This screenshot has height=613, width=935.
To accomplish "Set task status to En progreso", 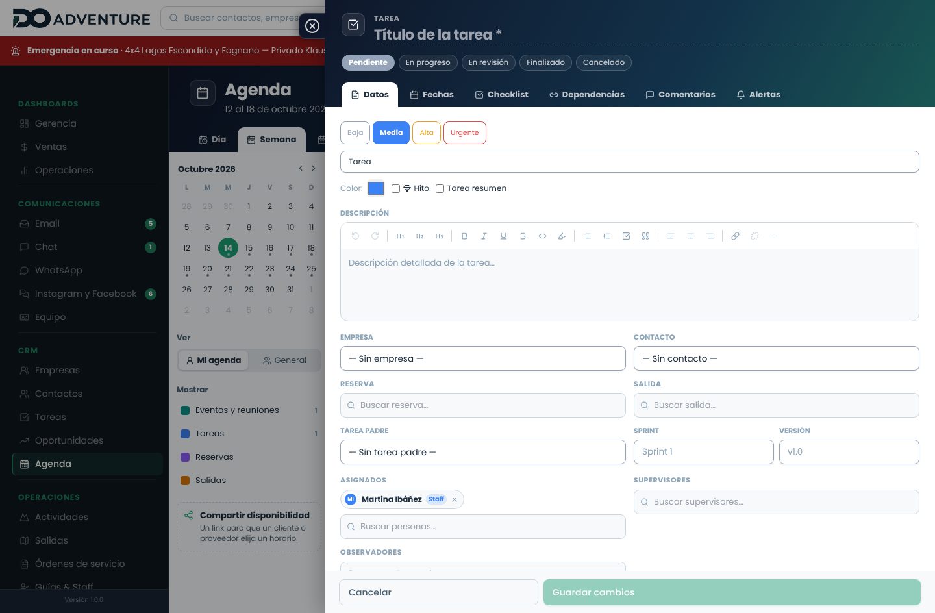I will pos(428,62).
